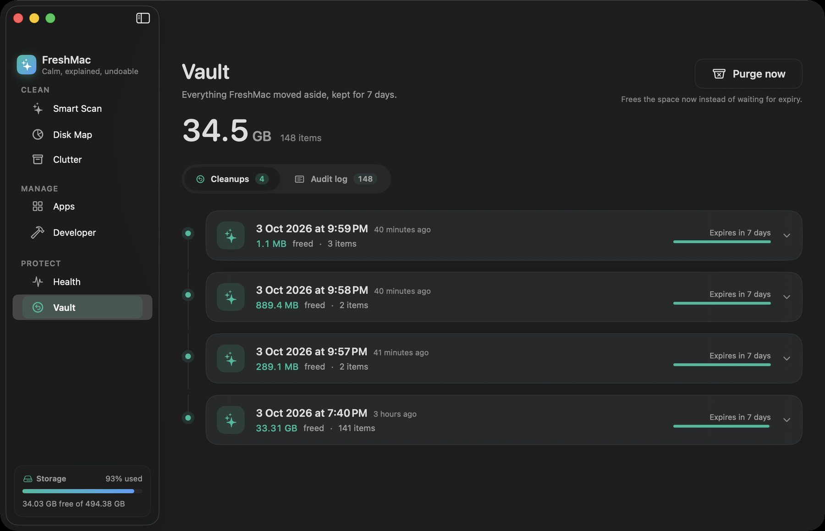
Task: Click sparkle icon of 889.4 MB cleanup
Action: (231, 297)
